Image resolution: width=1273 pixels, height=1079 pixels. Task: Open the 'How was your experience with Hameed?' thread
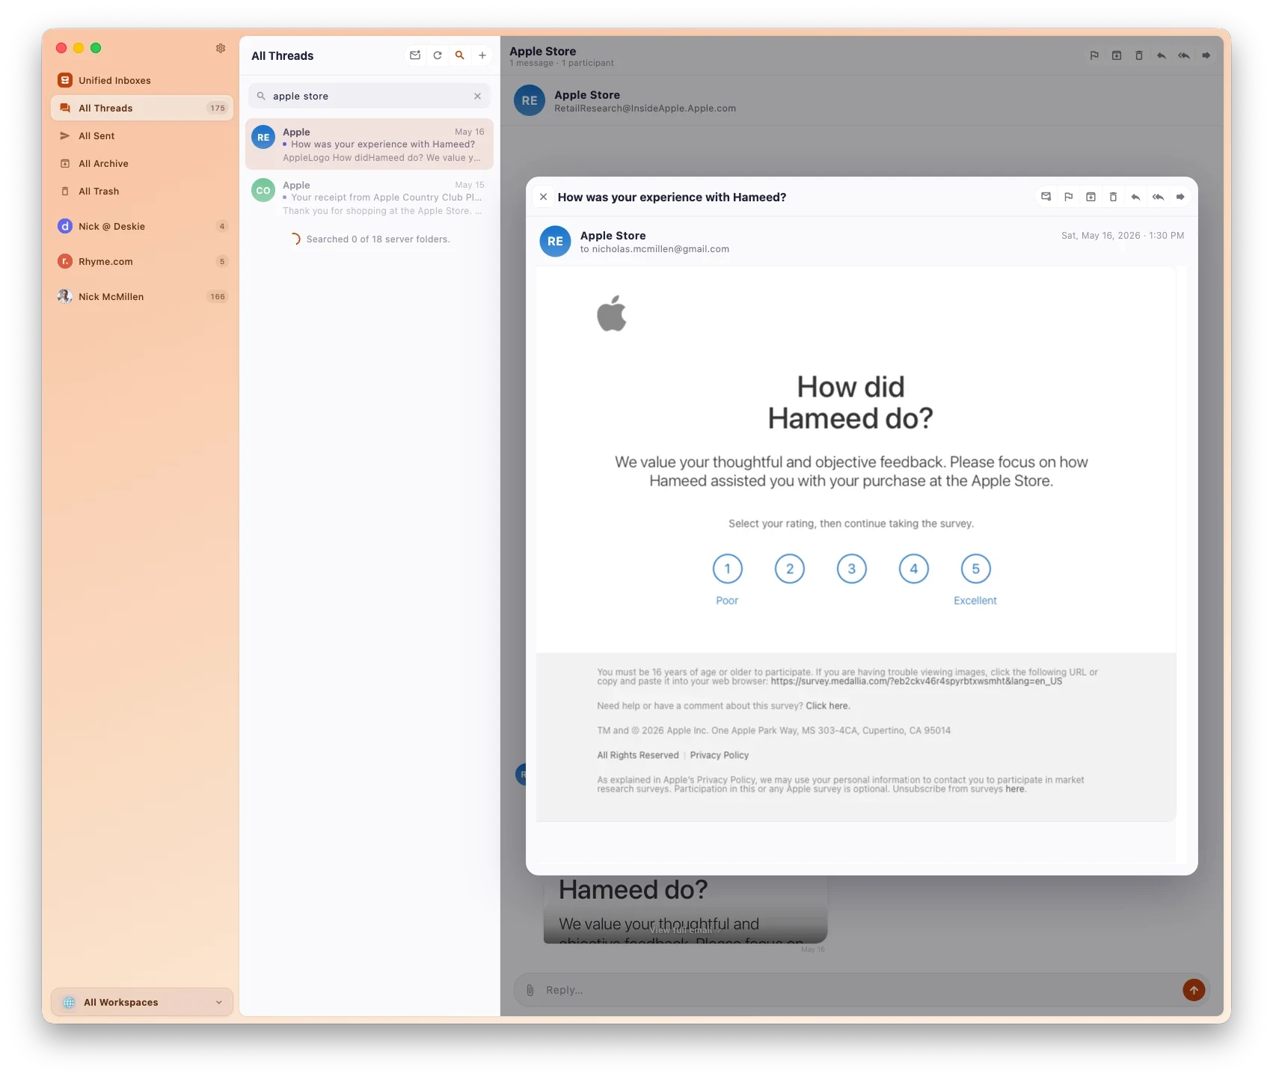[369, 144]
